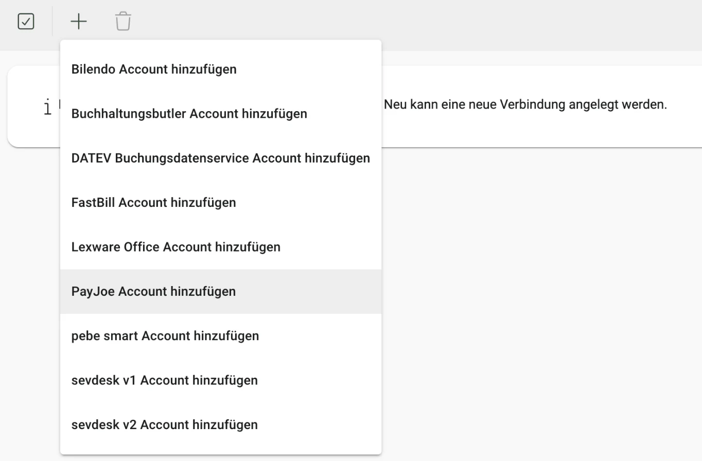
Task: Pick Lexware Office Account hinzufügen
Action: pos(221,247)
